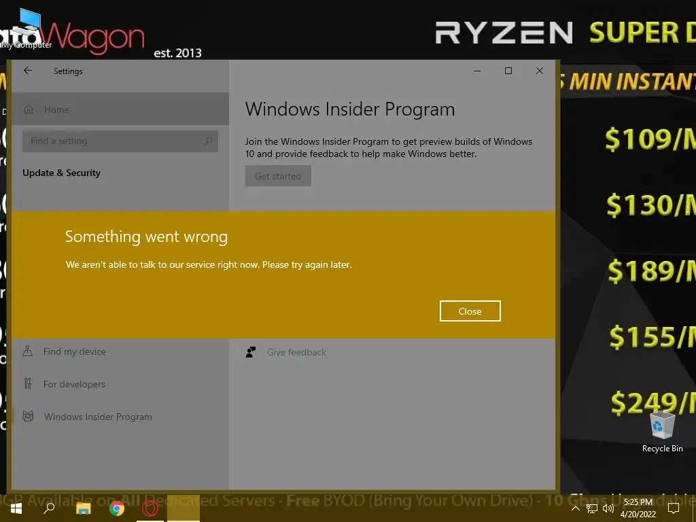This screenshot has height=522, width=696.
Task: Open the volume tray icon
Action: 608,508
